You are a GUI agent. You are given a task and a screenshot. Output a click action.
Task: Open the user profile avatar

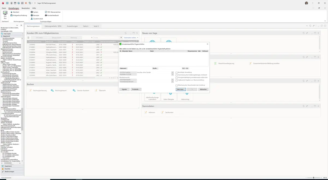click(x=306, y=3)
